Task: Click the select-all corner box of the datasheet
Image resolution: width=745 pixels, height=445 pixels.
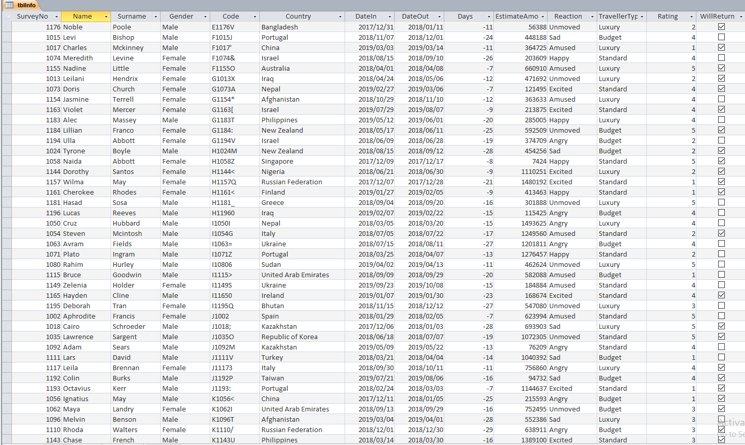Action: [6, 17]
